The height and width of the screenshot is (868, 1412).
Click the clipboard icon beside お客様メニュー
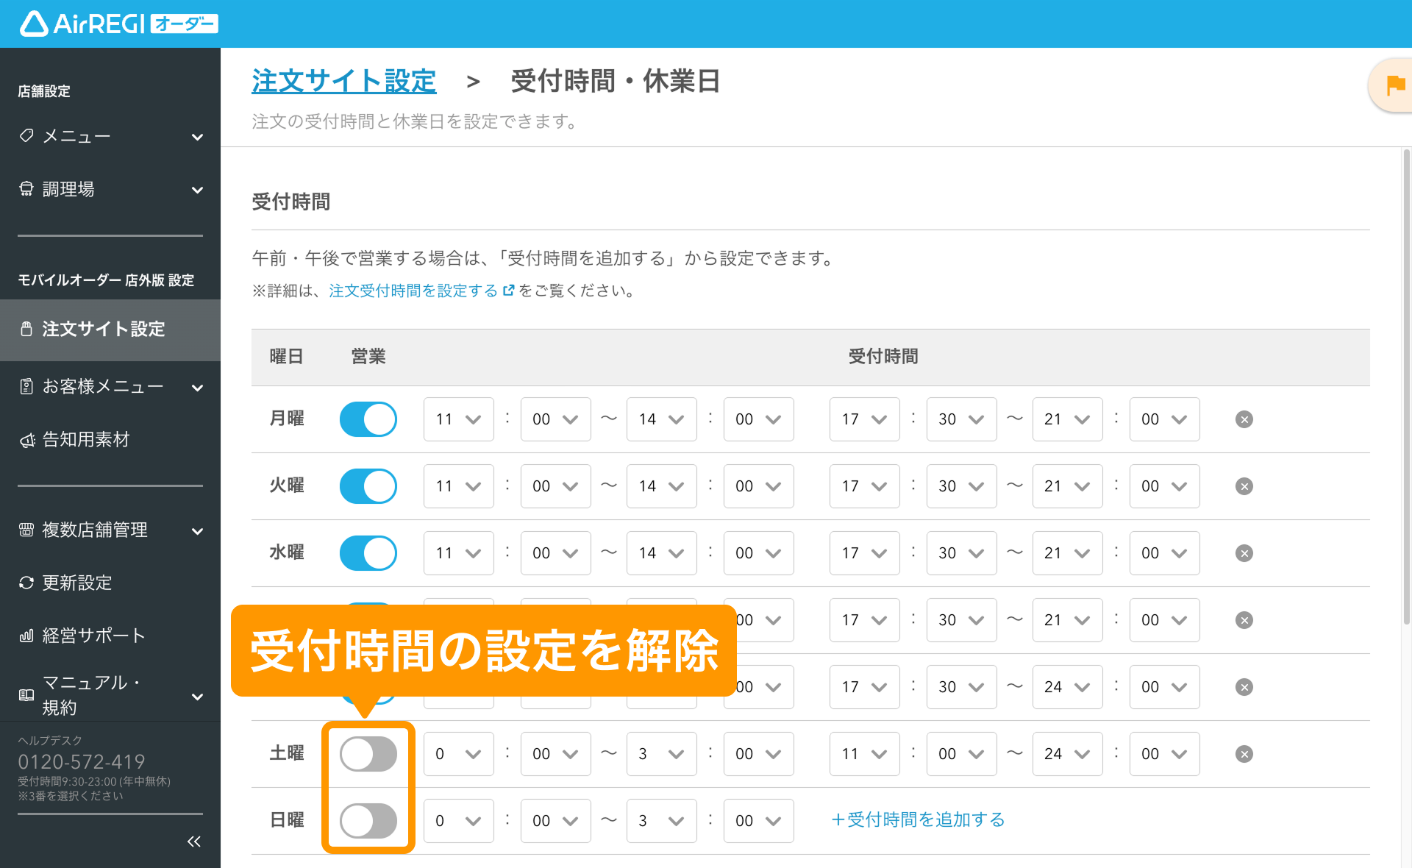pos(26,386)
